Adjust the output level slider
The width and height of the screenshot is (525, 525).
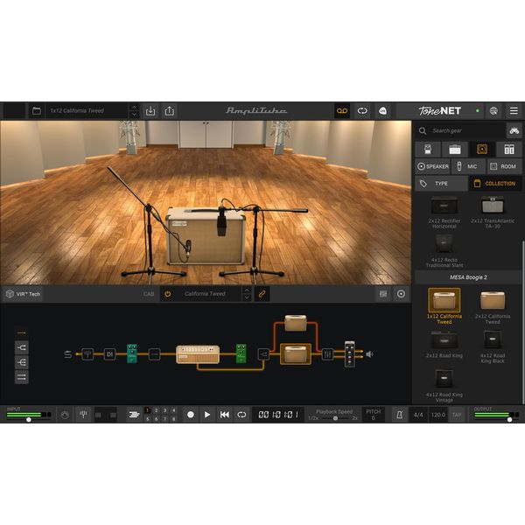(x=509, y=419)
